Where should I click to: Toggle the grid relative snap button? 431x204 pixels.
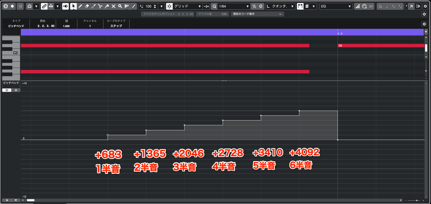pos(206,6)
